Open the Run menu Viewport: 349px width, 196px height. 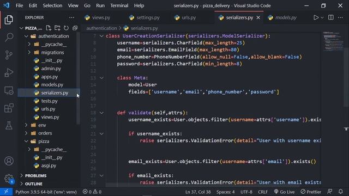100,5
